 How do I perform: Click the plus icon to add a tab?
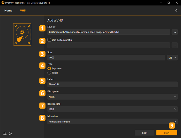pyautogui.click(x=176, y=11)
